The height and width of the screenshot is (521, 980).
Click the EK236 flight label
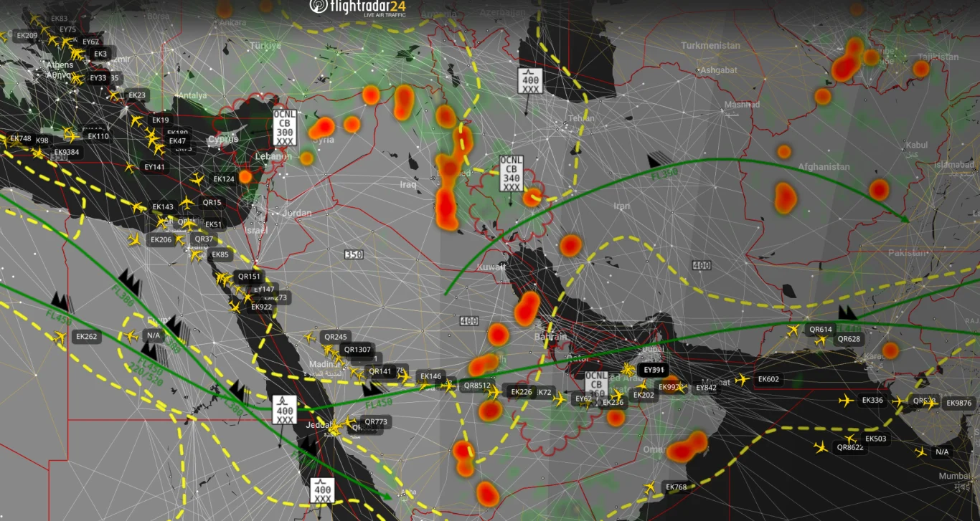point(613,402)
